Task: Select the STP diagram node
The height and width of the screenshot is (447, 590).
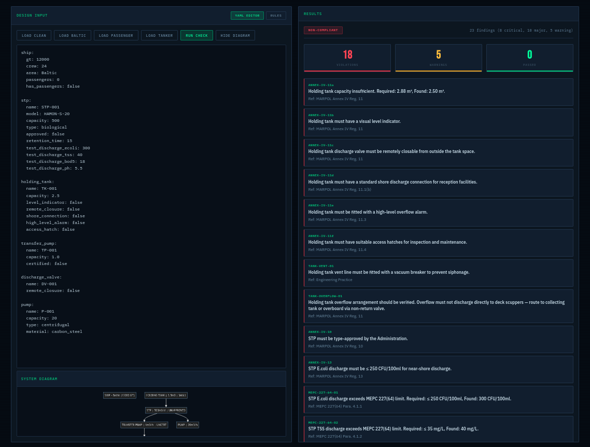Action: click(166, 410)
